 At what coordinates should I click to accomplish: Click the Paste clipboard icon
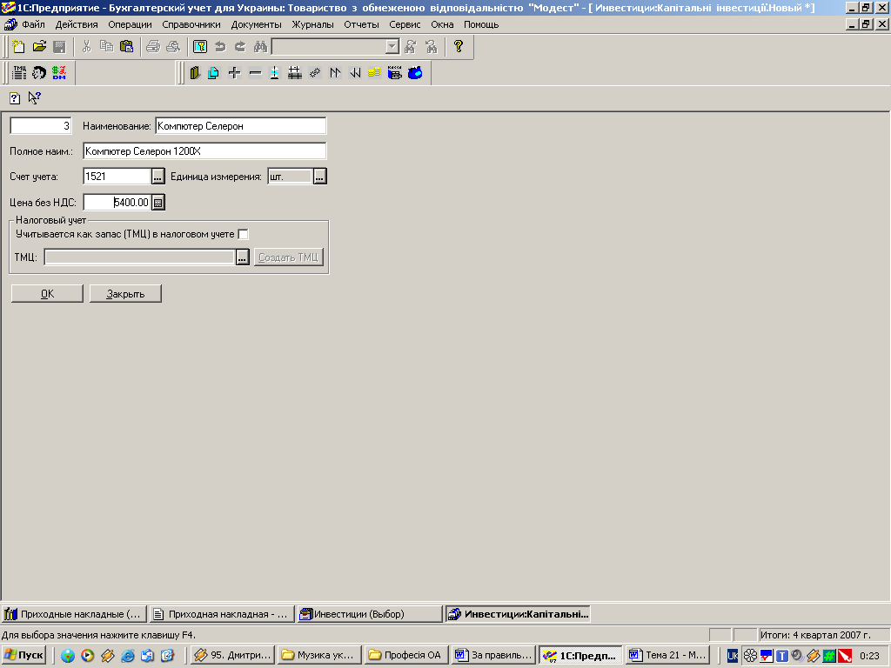127,47
